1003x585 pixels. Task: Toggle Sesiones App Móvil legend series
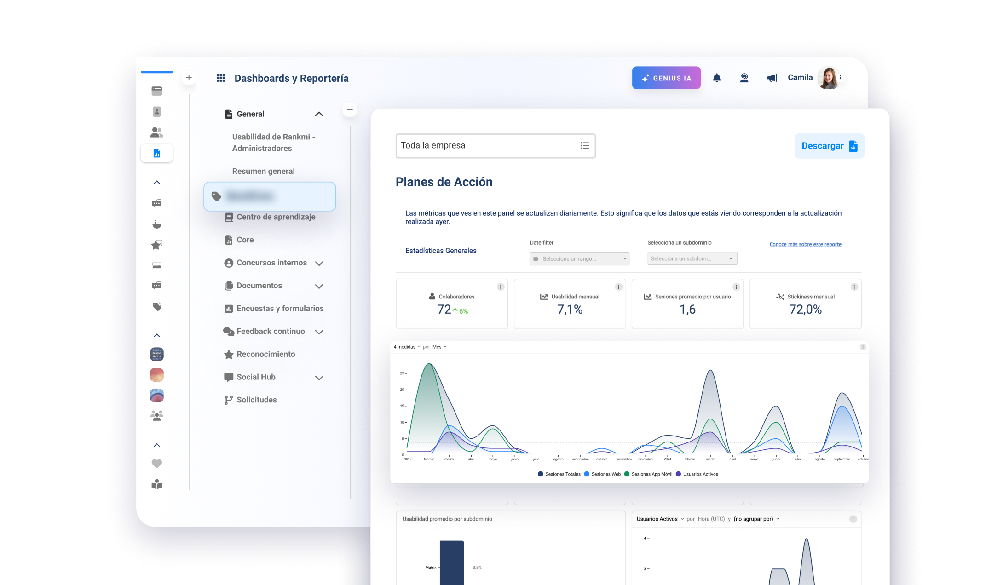(x=648, y=474)
